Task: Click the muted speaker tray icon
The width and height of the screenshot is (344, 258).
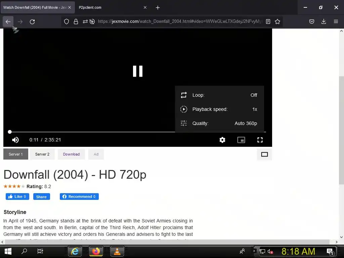Action: pyautogui.click(x=270, y=252)
